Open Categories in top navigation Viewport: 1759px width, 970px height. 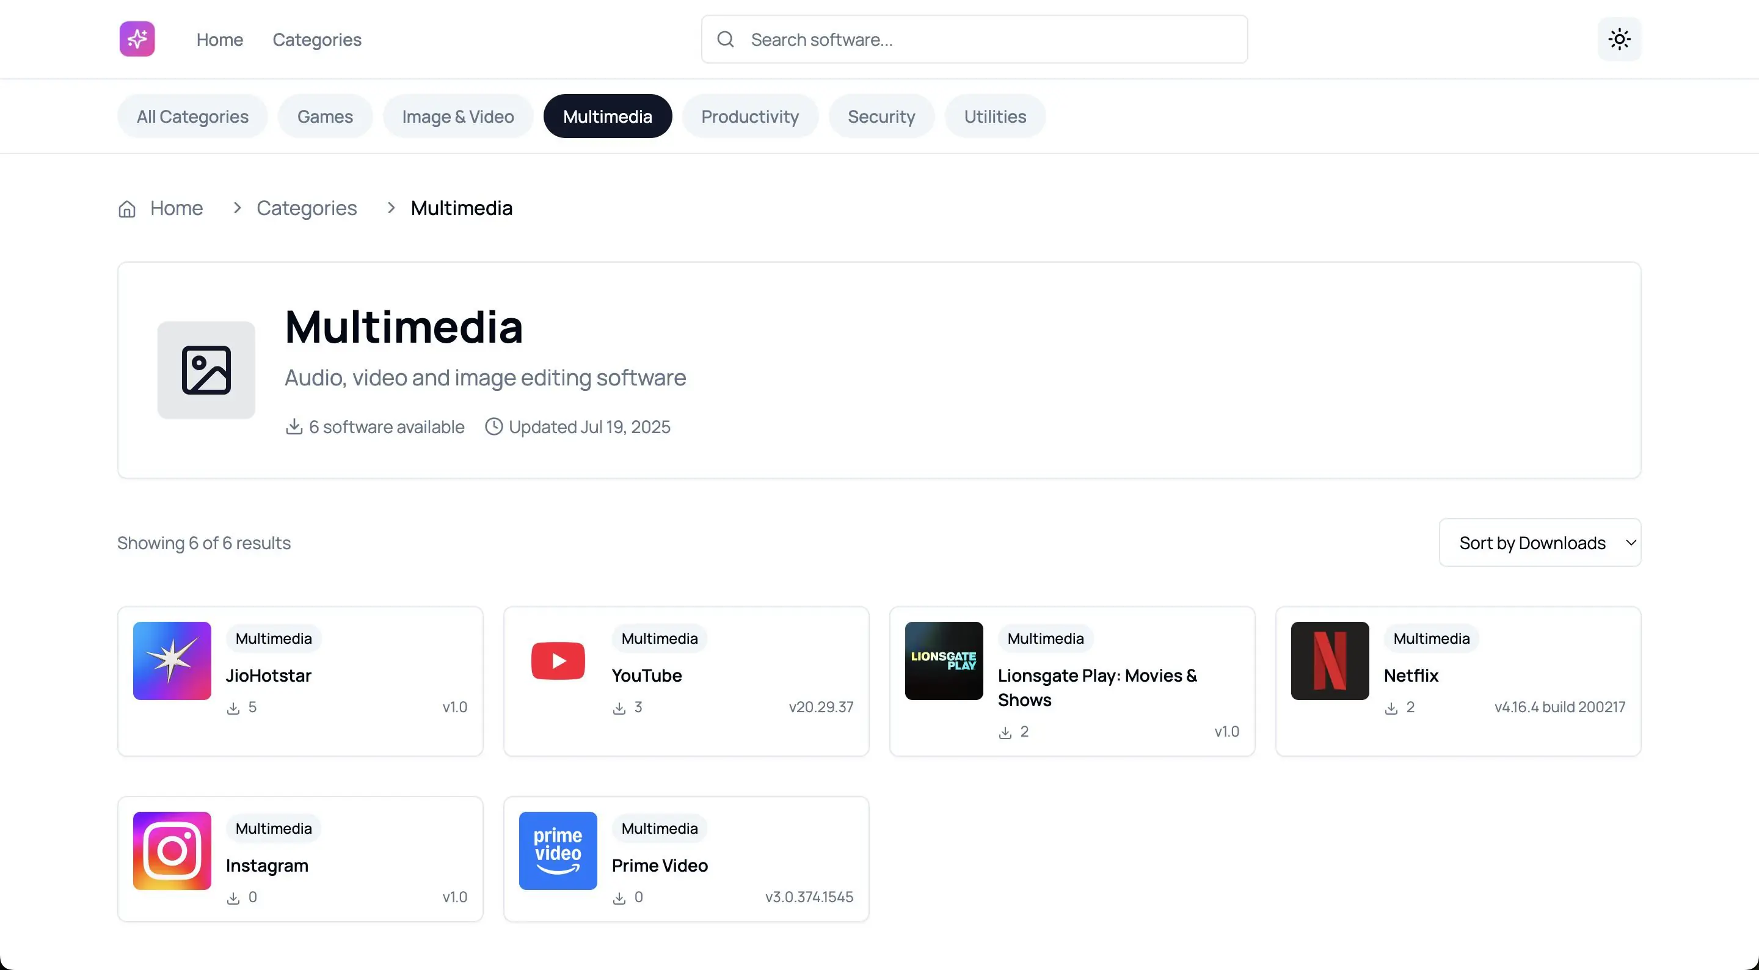317,40
